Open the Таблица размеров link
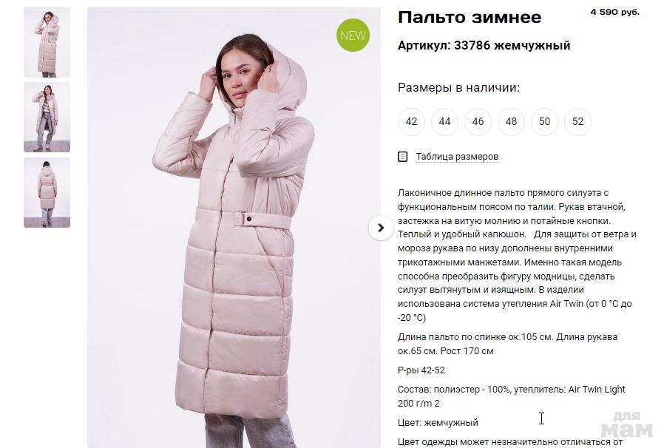664x448 pixels. tap(457, 157)
